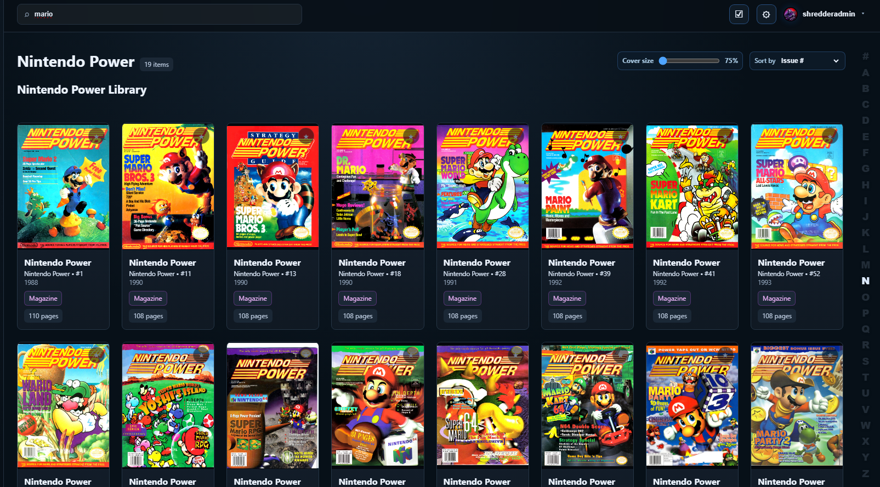880x487 pixels.
Task: Click the search magnifier icon
Action: point(26,15)
